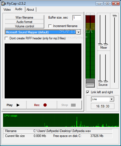Switch to the Video tab
This screenshot has height=146, width=121.
[7, 10]
